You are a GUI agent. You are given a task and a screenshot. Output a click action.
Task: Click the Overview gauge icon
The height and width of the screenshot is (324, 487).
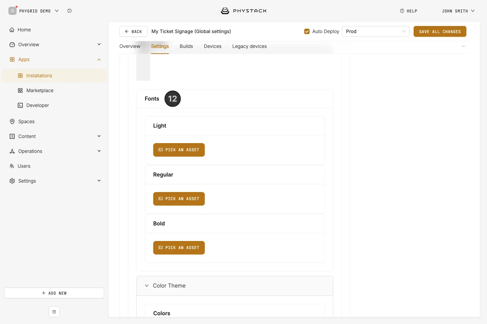12,45
